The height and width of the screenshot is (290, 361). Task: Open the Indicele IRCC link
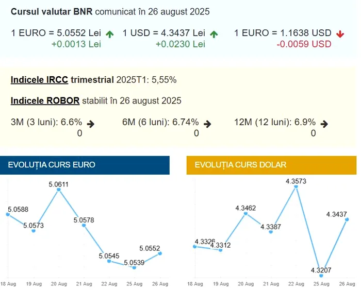[39, 80]
